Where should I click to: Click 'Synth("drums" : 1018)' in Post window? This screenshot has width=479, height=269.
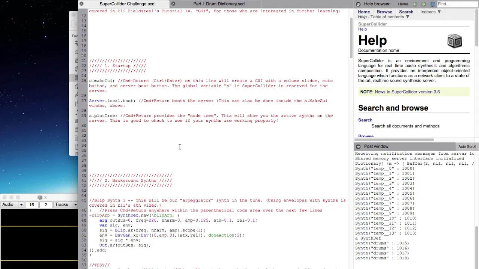point(382,258)
